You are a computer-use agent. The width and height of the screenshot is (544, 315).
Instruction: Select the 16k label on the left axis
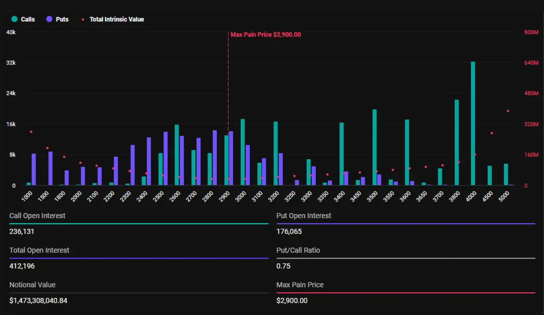click(11, 124)
